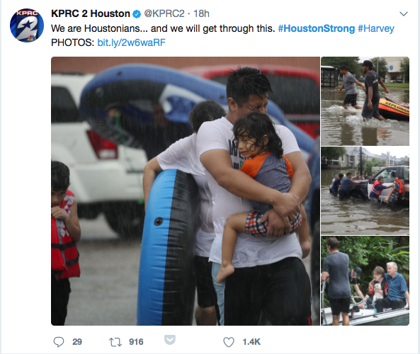Click the blue verified badge
The height and width of the screenshot is (354, 420).
pyautogui.click(x=137, y=14)
